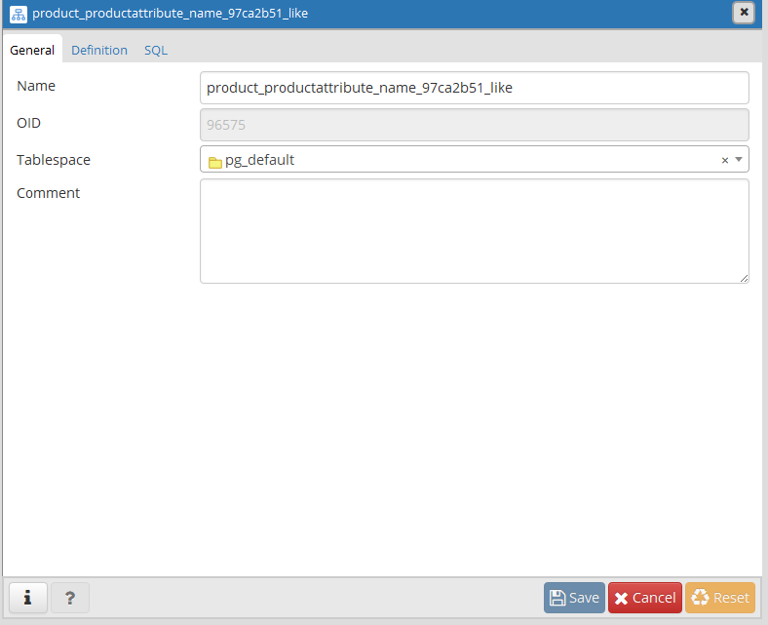This screenshot has width=768, height=625.
Task: Click the Comment box resize handle
Action: pos(744,279)
